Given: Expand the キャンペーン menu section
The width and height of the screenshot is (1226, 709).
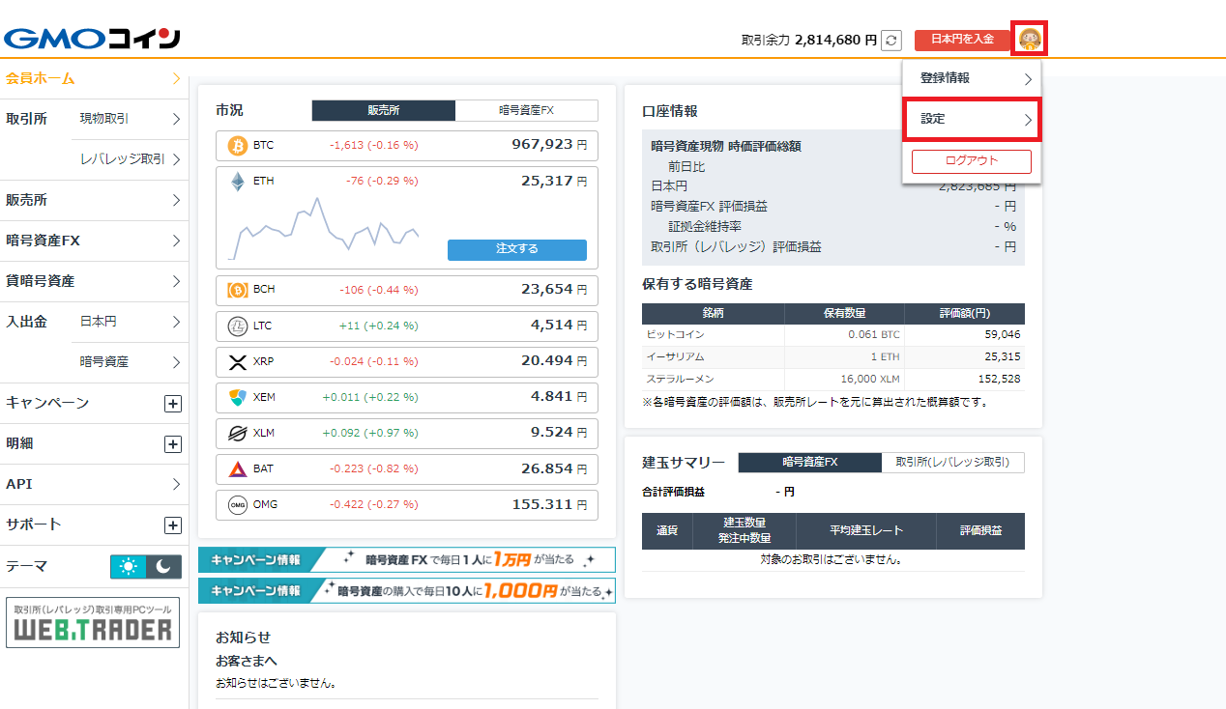Looking at the screenshot, I should point(173,404).
